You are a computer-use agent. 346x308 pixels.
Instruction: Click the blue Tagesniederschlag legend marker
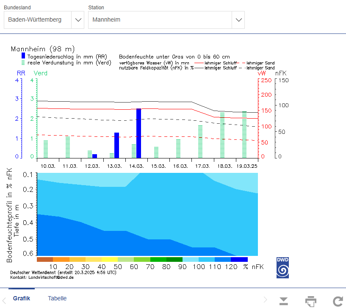click(23, 55)
